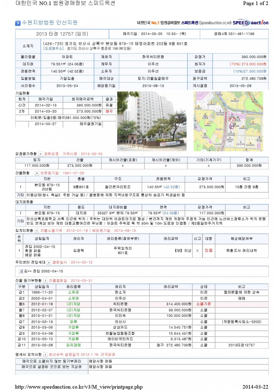The image size is (275, 390).
Task: Click red 최선순위 설정일자 2012.1.18. 근저당권
Action: click(x=82, y=354)
